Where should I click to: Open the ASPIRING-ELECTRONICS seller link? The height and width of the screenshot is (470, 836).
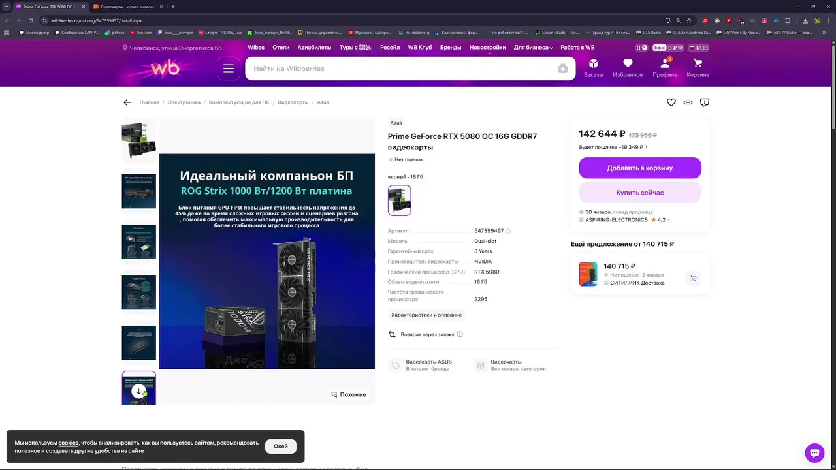617,220
